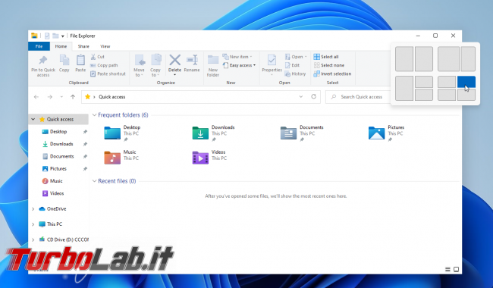
Task: Refresh the Quick access address bar
Action: pos(313,97)
